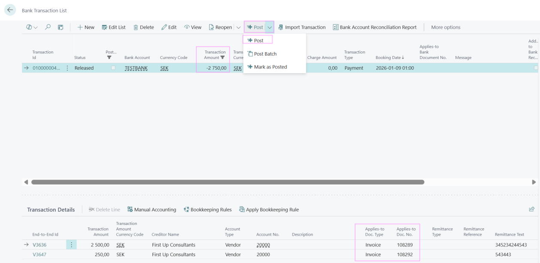Image resolution: width=540 pixels, height=263 pixels.
Task: Open End-to-End Id V3636
Action: (39, 245)
